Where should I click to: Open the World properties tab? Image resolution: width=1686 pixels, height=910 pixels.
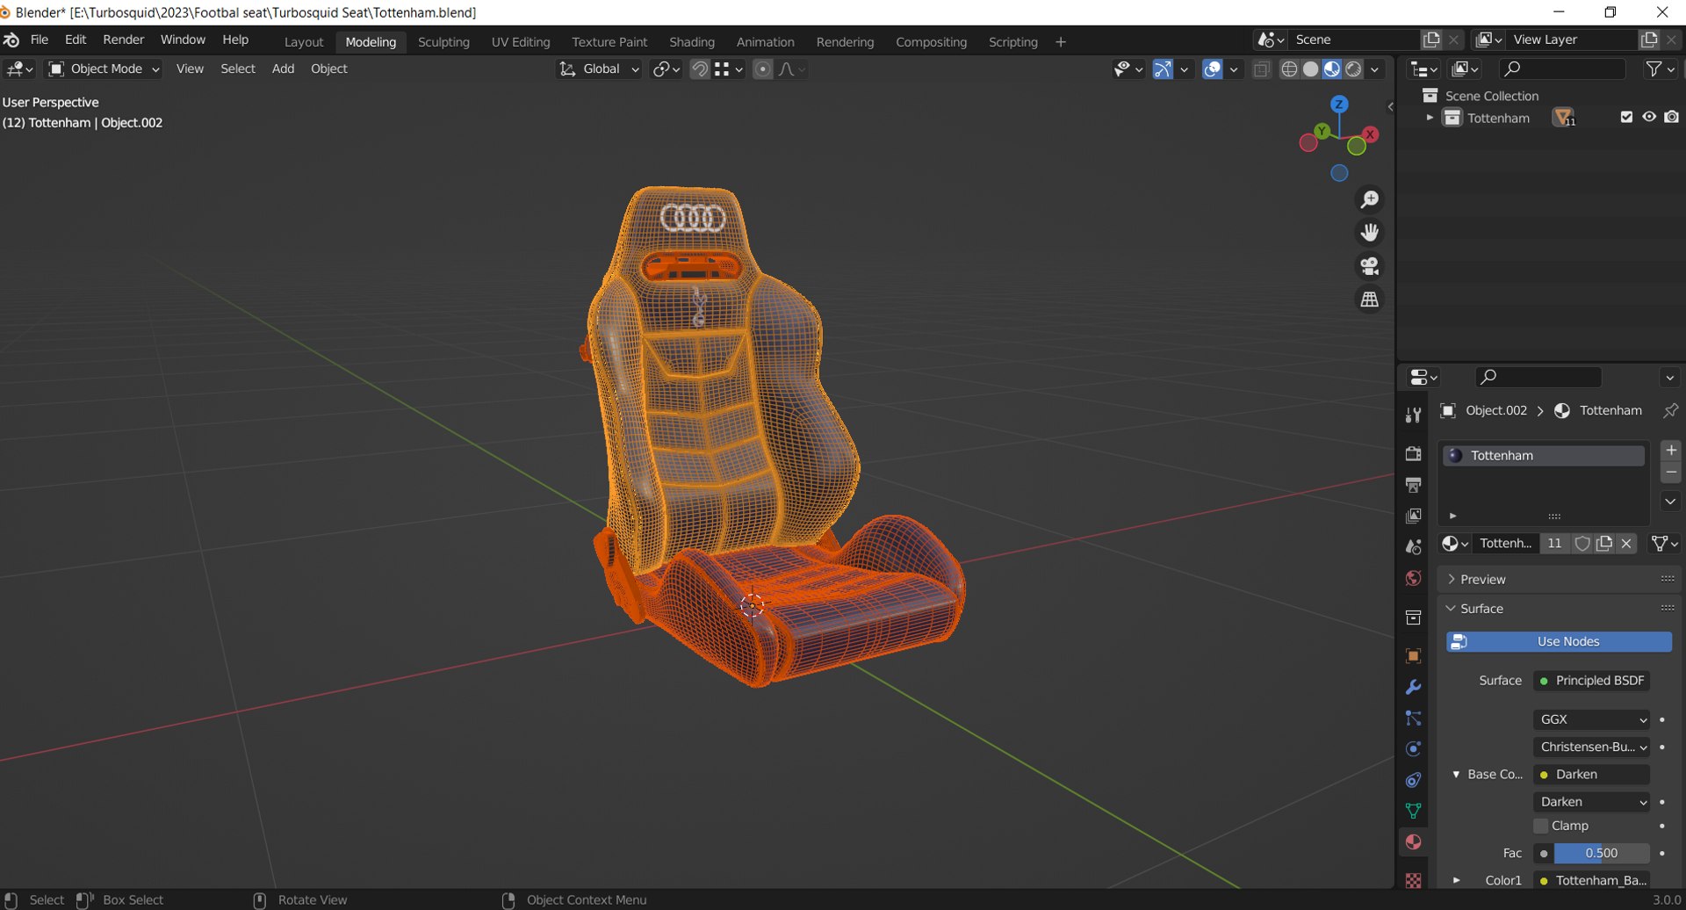pos(1413,578)
